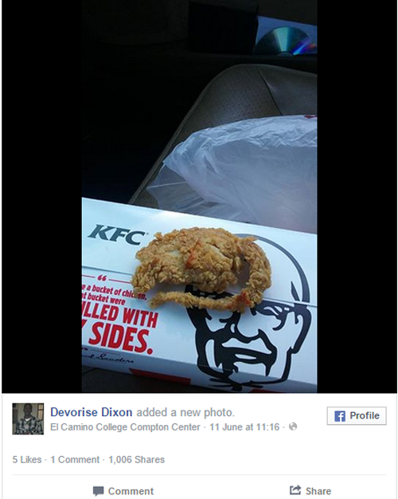
Task: Click the Share button label
Action: pyautogui.click(x=318, y=491)
